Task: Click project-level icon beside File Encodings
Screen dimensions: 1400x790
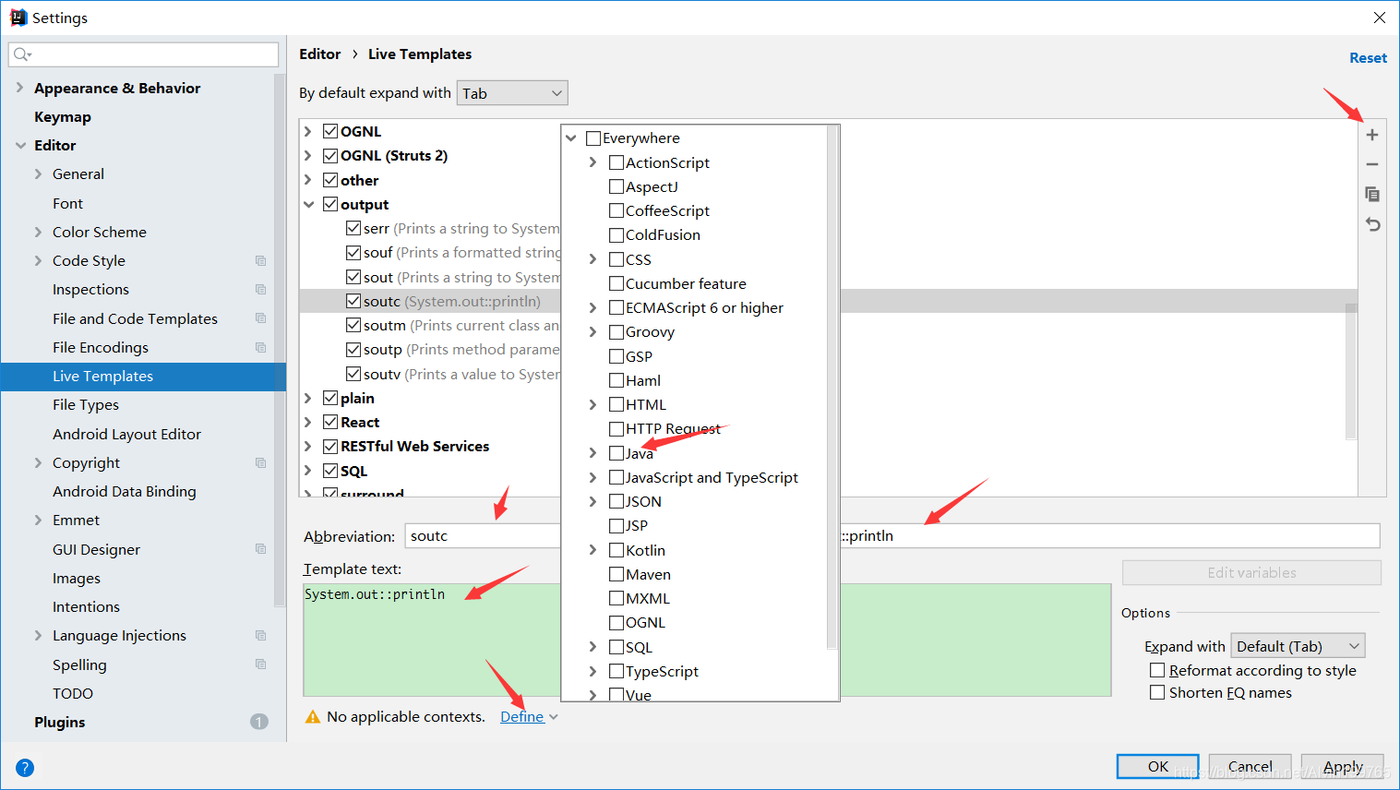Action: (260, 348)
